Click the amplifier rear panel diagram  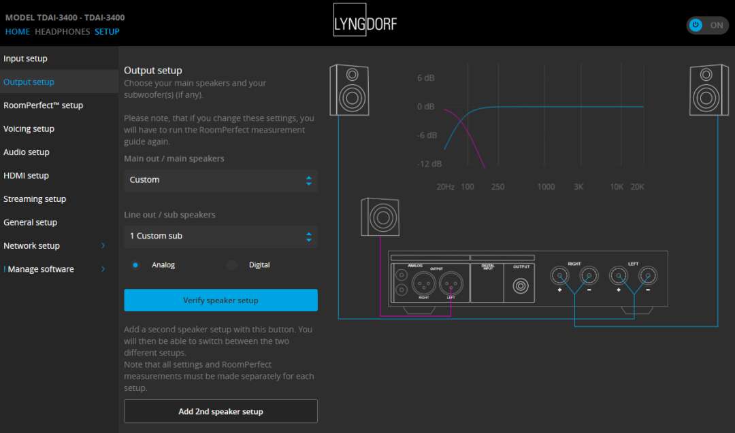coord(527,279)
